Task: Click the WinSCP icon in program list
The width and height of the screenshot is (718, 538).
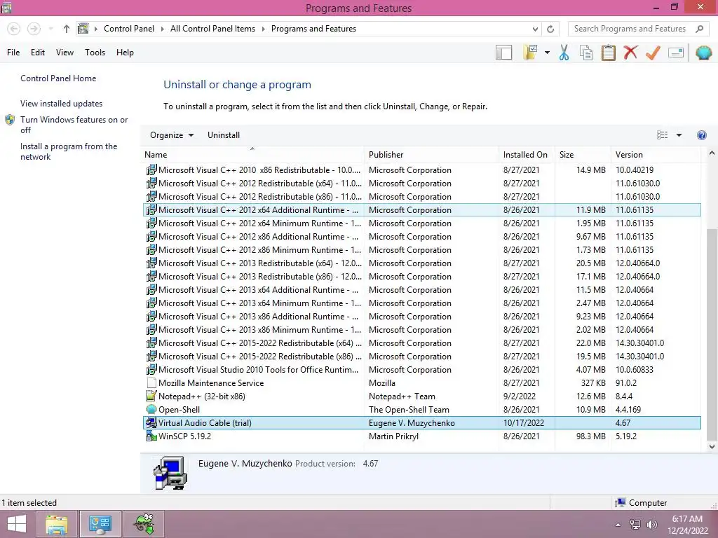Action: pos(151,436)
